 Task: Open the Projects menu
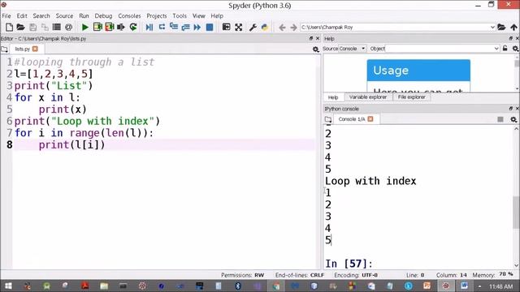click(x=157, y=15)
